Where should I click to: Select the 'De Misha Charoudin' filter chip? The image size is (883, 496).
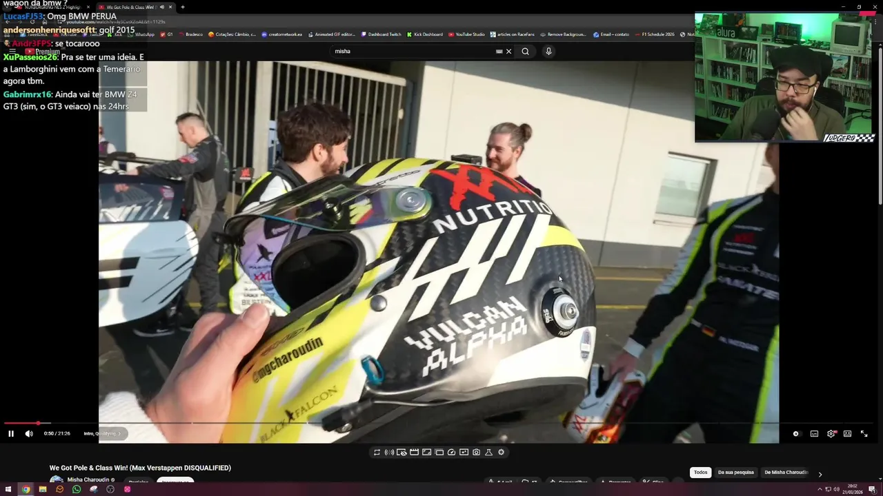pos(786,473)
